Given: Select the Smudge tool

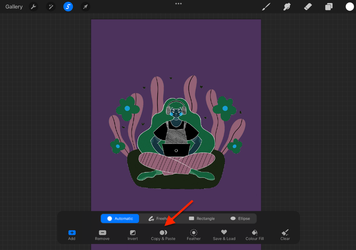Looking at the screenshot, I should coord(287,7).
